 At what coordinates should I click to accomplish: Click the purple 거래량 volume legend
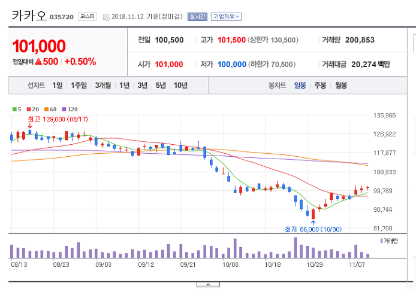pyautogui.click(x=388, y=241)
